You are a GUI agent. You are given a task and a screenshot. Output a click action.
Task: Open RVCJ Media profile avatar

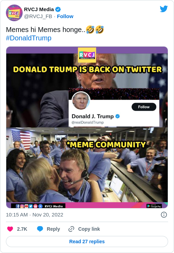14,13
